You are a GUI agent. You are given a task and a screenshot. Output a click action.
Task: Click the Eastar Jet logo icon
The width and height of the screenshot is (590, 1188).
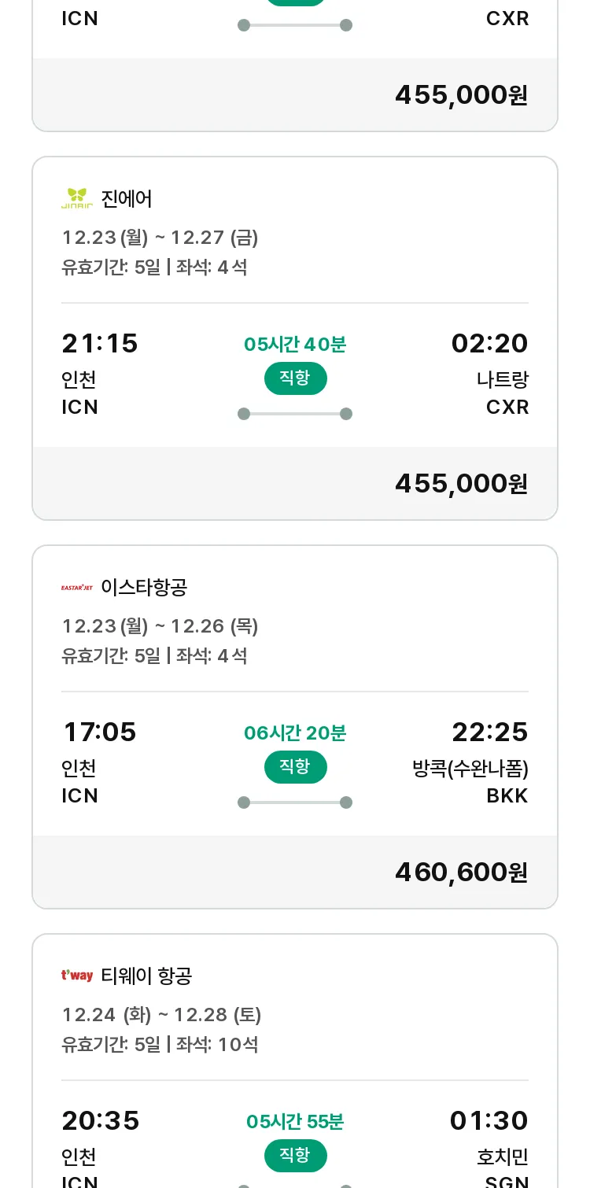point(77,588)
